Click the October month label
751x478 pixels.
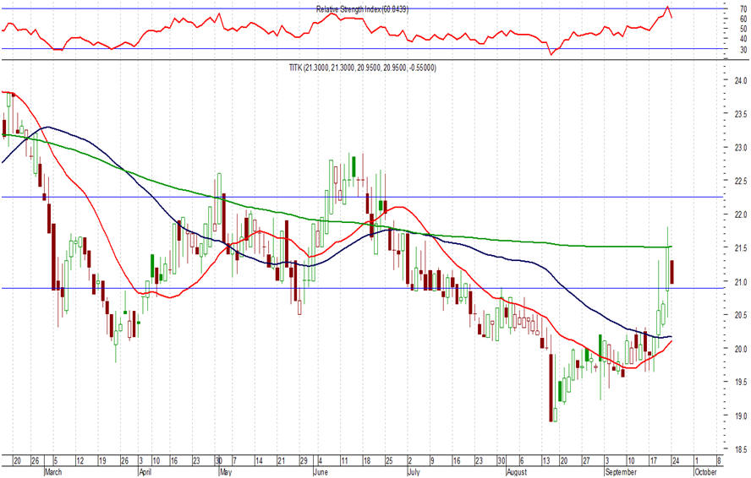tap(709, 472)
